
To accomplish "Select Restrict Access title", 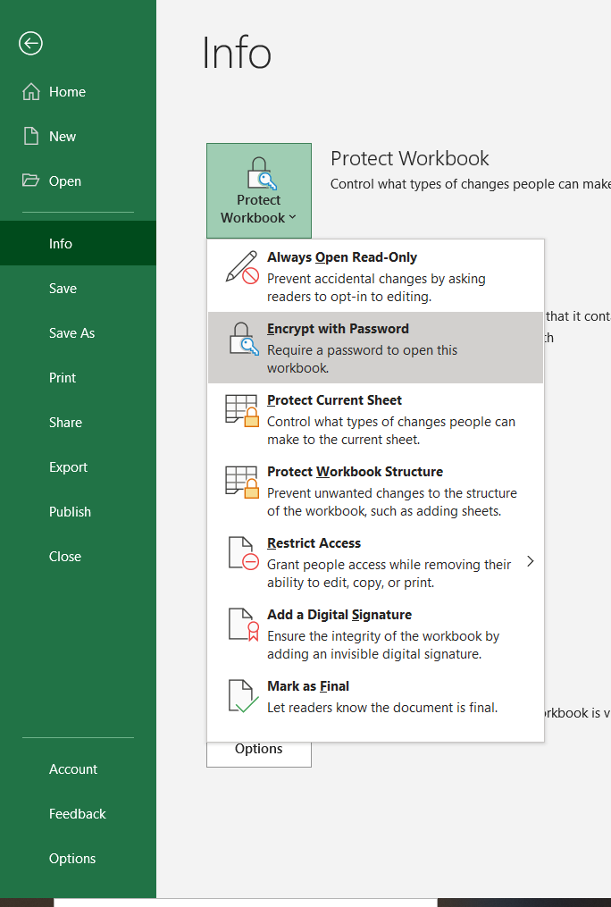I will coord(314,543).
